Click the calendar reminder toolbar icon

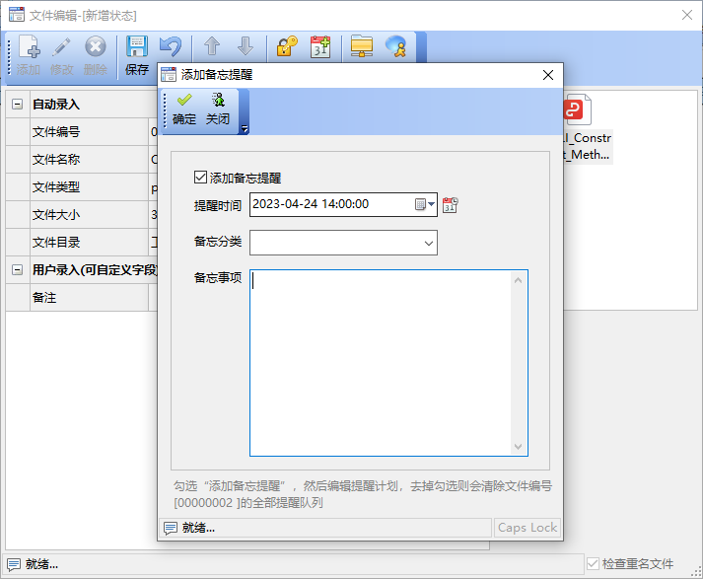[320, 46]
